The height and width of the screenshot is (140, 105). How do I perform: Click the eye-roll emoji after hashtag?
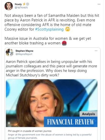(x=67, y=29)
